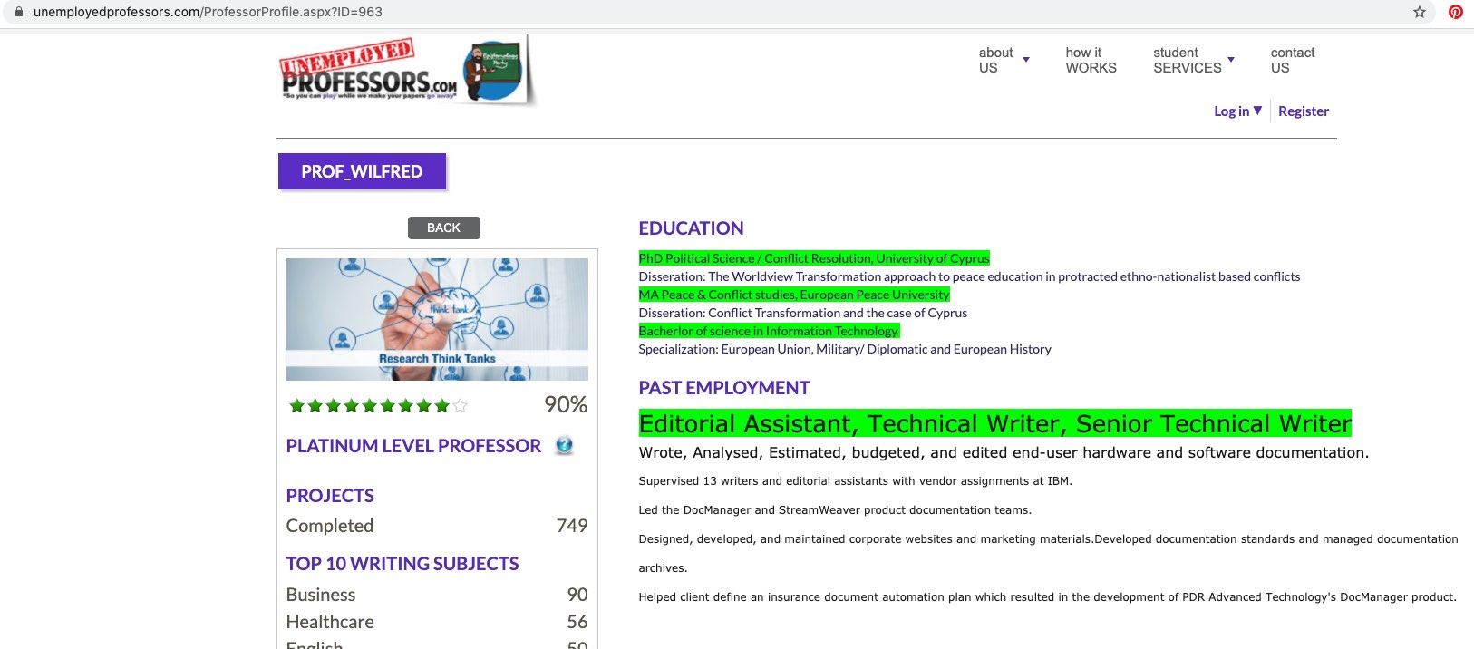Click the Register link
Image resolution: width=1474 pixels, height=649 pixels.
point(1304,111)
